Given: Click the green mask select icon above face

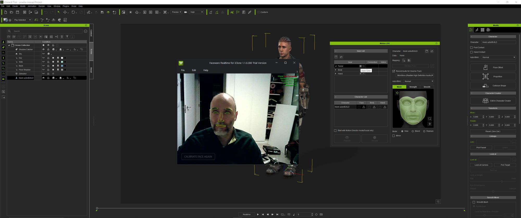Looking at the screenshot, I should click(x=397, y=93).
